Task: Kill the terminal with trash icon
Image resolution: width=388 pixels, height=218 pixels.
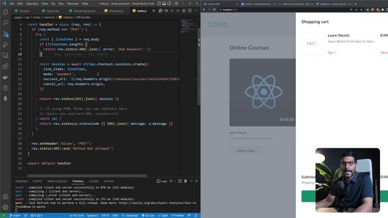Action: (x=186, y=181)
